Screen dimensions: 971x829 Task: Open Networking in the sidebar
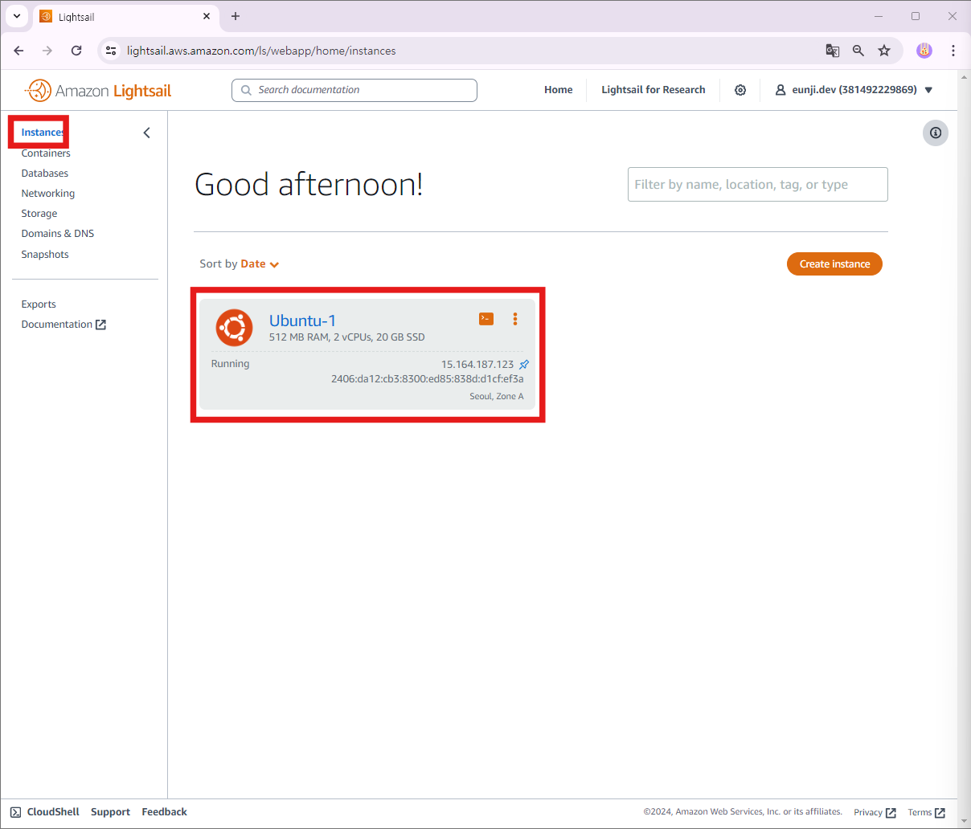click(x=48, y=194)
